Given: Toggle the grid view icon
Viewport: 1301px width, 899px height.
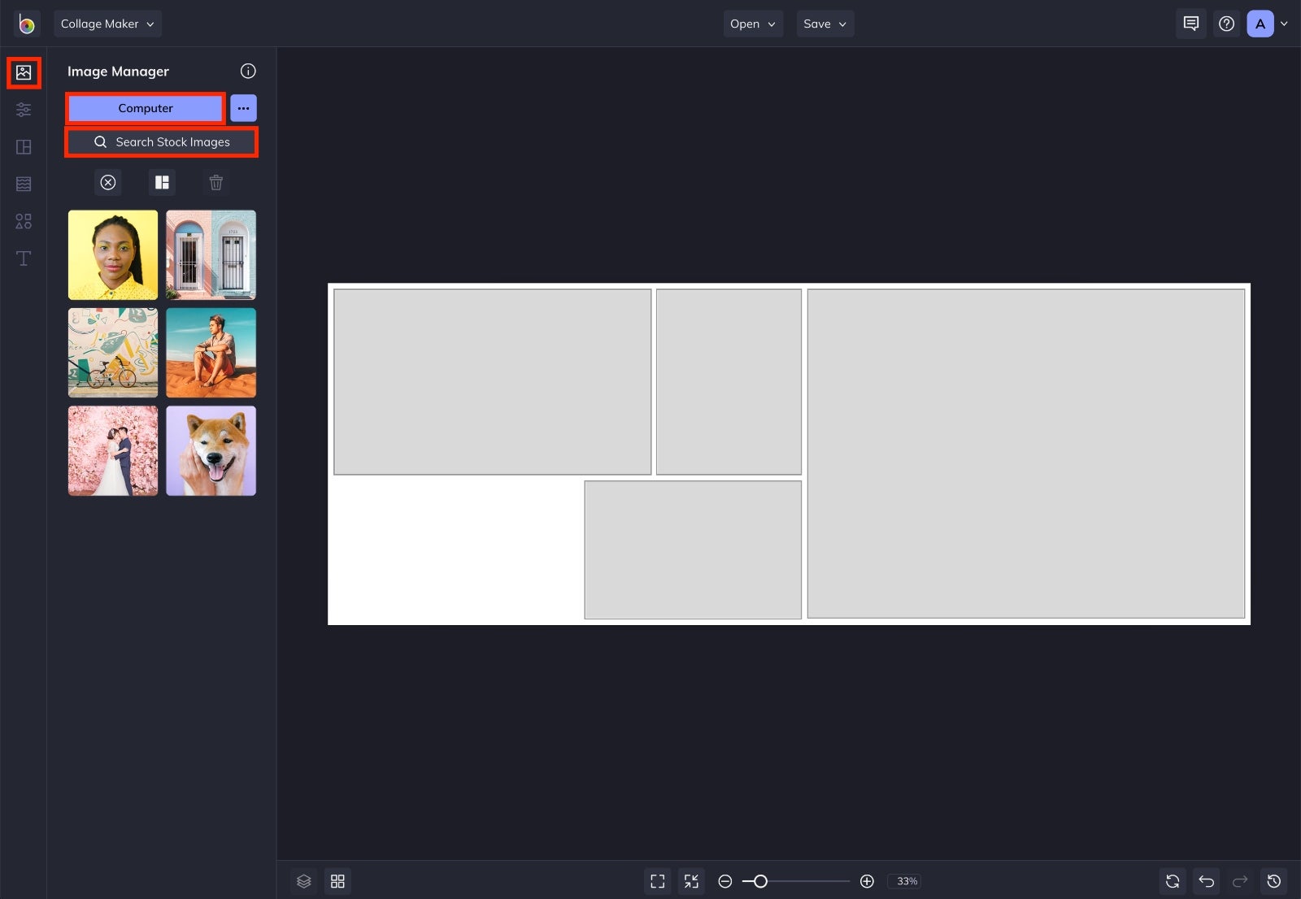Looking at the screenshot, I should click(337, 881).
